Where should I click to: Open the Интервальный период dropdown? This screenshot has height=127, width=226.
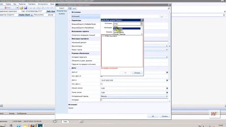[x=167, y=96]
